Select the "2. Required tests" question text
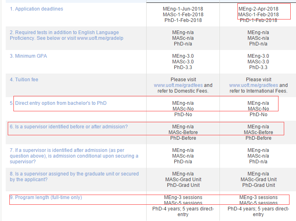 (64, 32)
